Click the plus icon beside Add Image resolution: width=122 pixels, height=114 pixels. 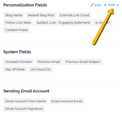(x=105, y=5)
